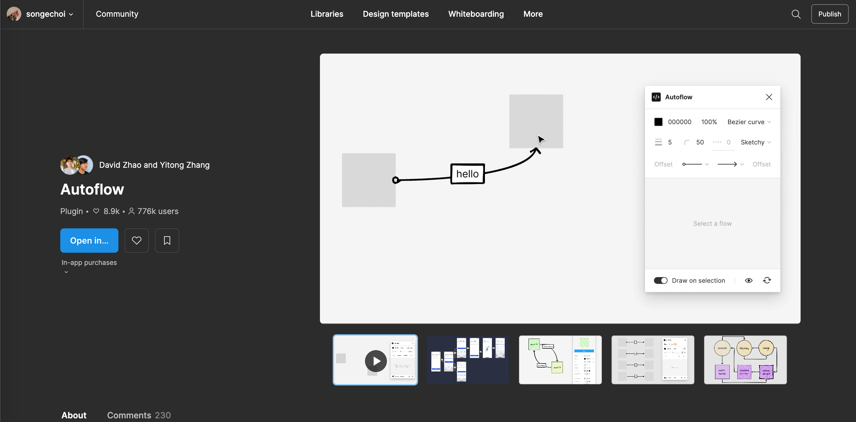856x422 pixels.
Task: Click the songechoi profile avatar
Action: pos(14,14)
